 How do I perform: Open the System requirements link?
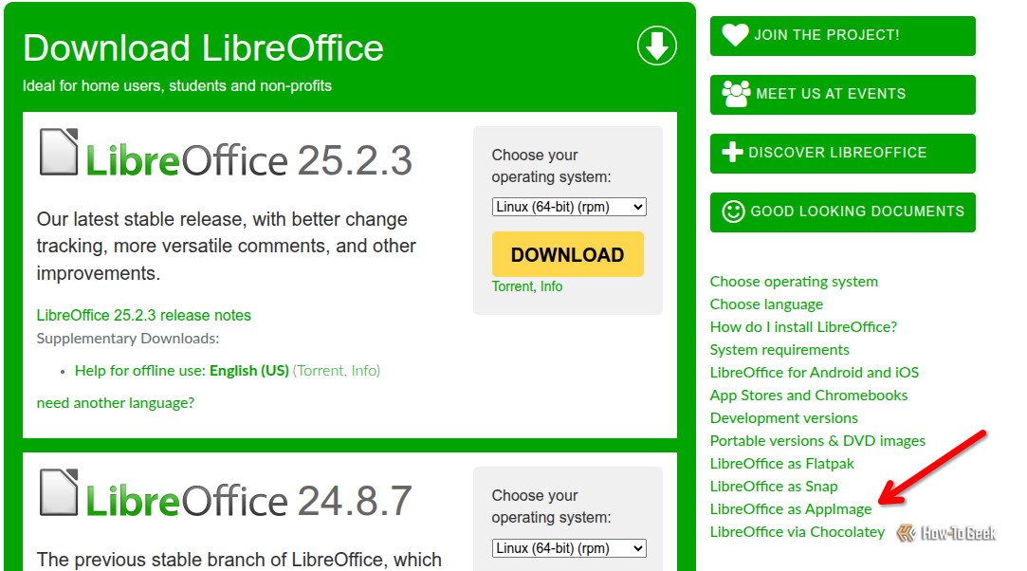(x=779, y=350)
